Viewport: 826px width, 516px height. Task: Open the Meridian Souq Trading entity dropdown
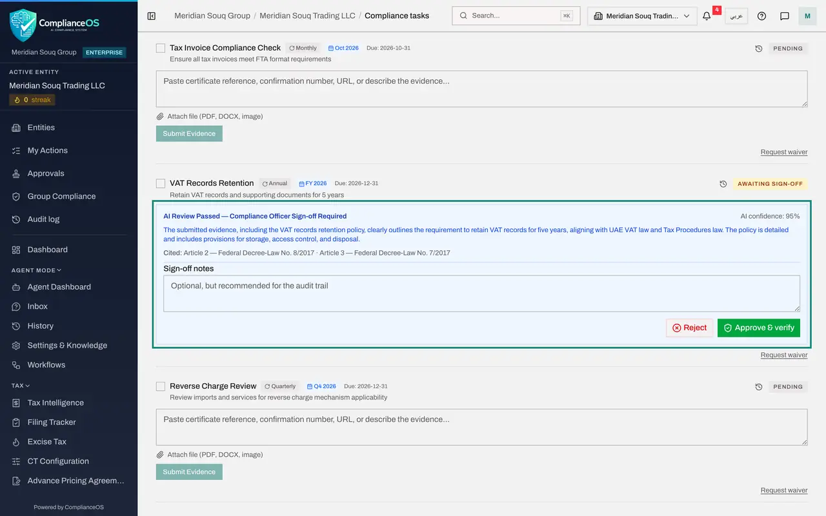click(x=642, y=16)
